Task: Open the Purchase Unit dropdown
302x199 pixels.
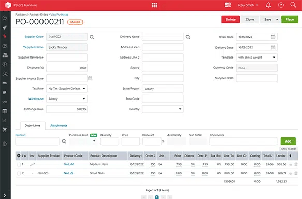Action: (83, 141)
